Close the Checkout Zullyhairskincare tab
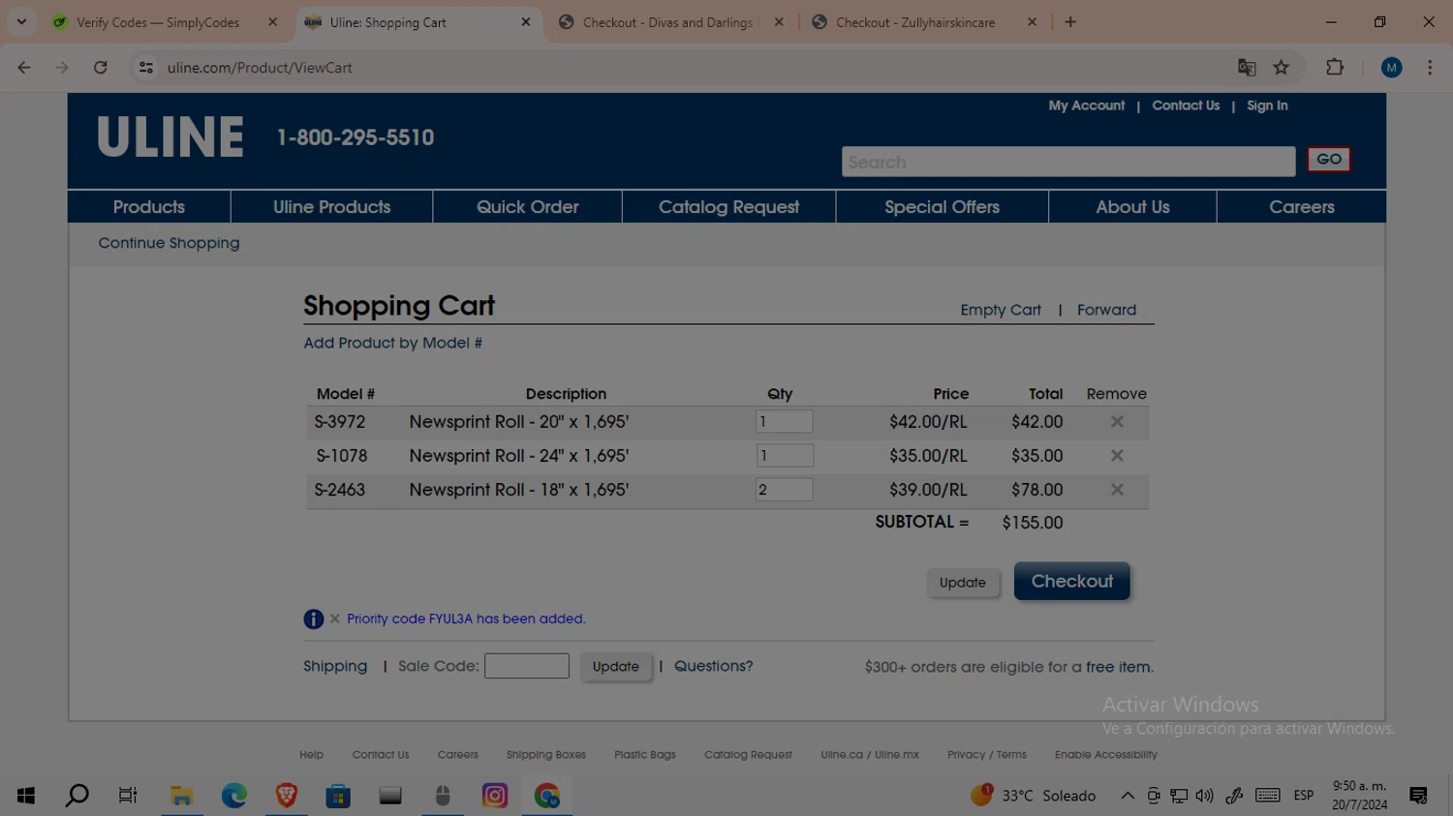The image size is (1453, 816). coord(1032,22)
